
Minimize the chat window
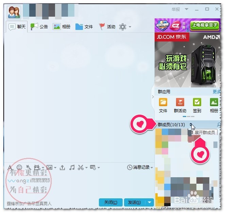coord(197,10)
